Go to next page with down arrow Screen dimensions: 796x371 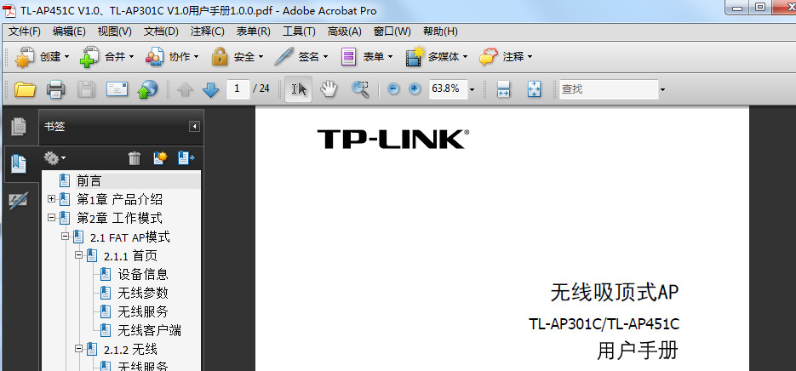tap(210, 90)
